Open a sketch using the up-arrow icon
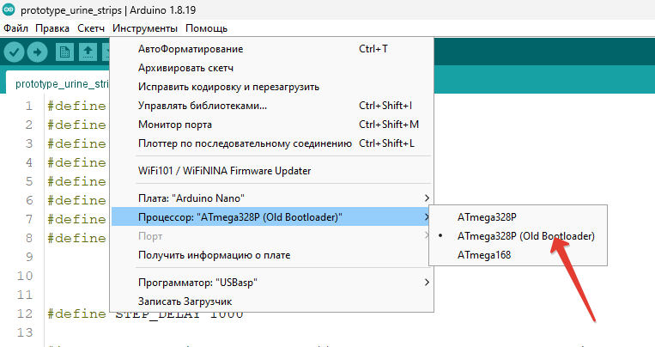655x347 pixels. click(88, 52)
